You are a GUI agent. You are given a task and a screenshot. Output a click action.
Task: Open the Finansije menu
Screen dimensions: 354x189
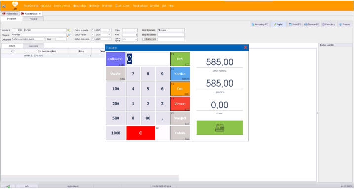[107, 6]
